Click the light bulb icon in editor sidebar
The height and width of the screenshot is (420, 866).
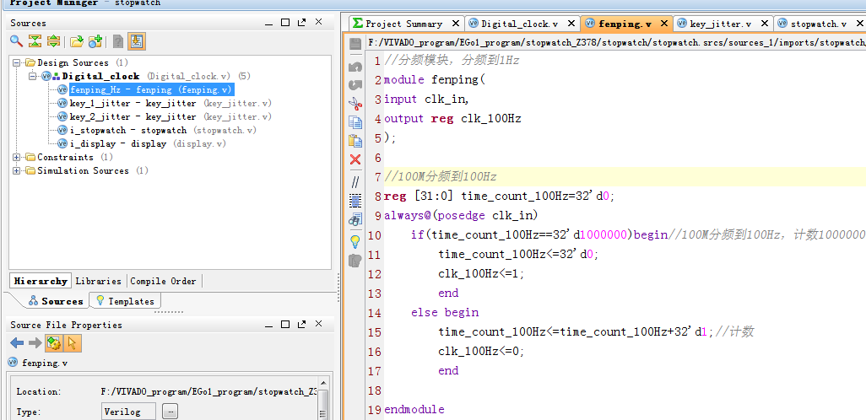tap(355, 241)
